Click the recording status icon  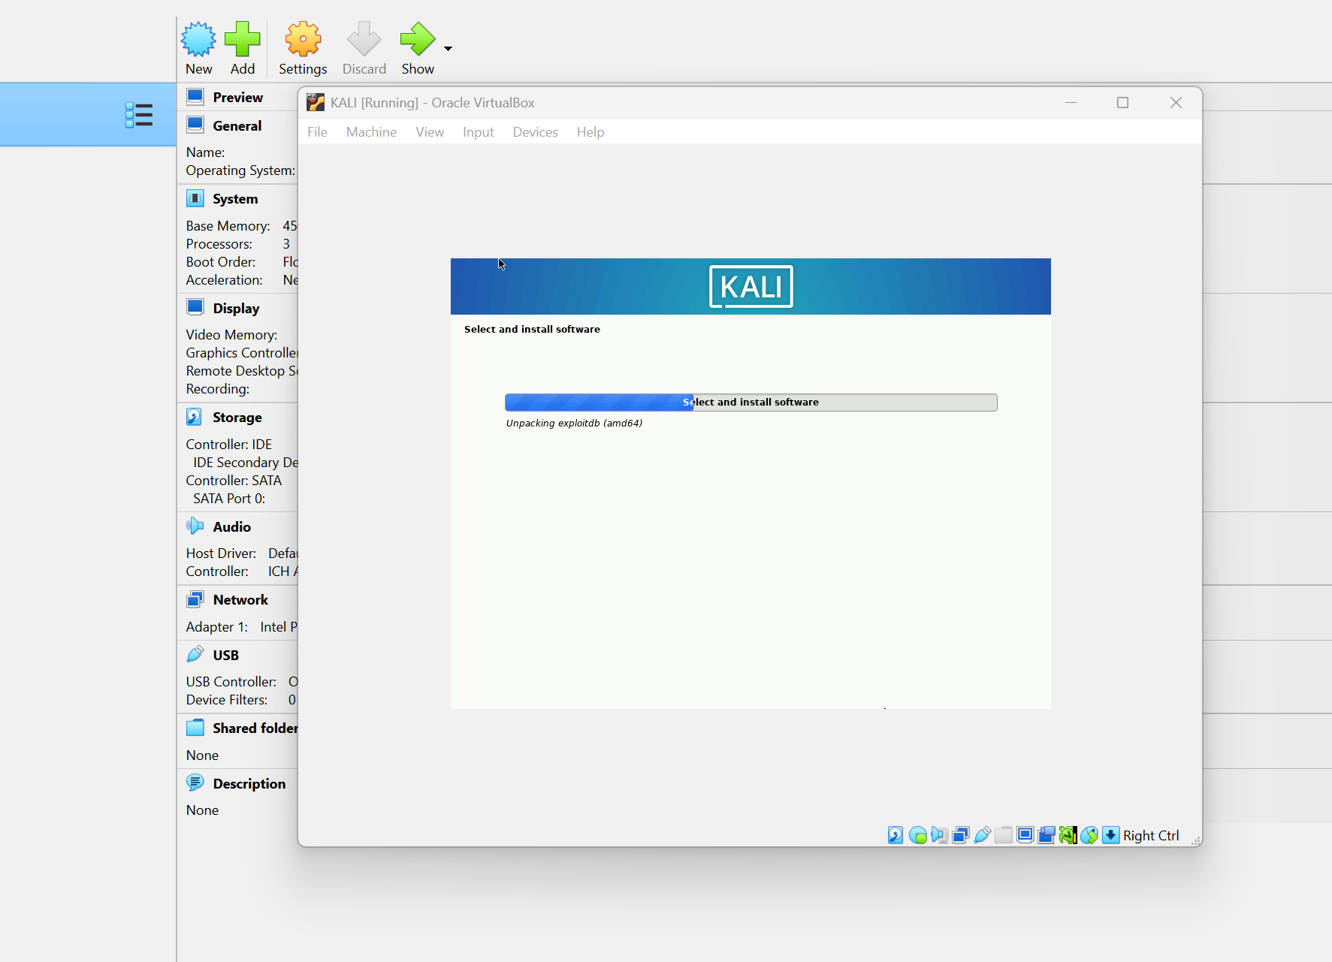tap(1047, 835)
